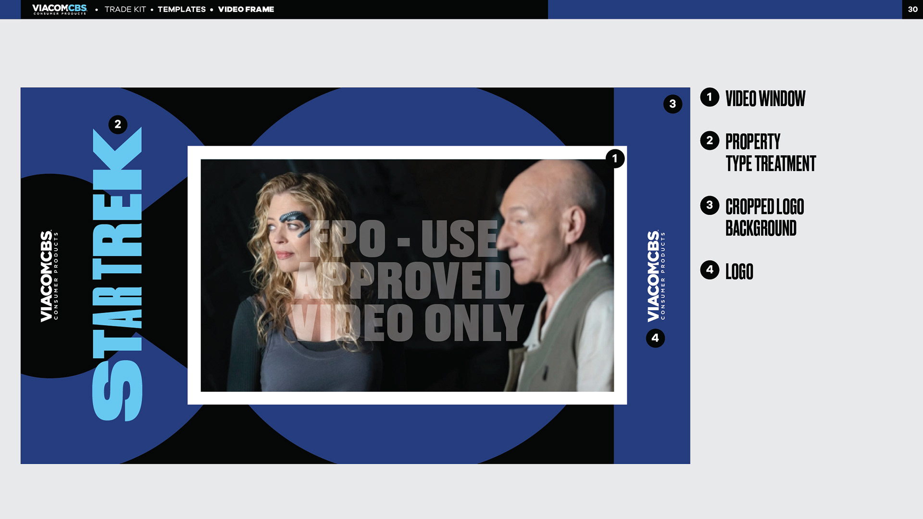Click numbered marker 3 on blue strip
The width and height of the screenshot is (923, 519).
673,104
